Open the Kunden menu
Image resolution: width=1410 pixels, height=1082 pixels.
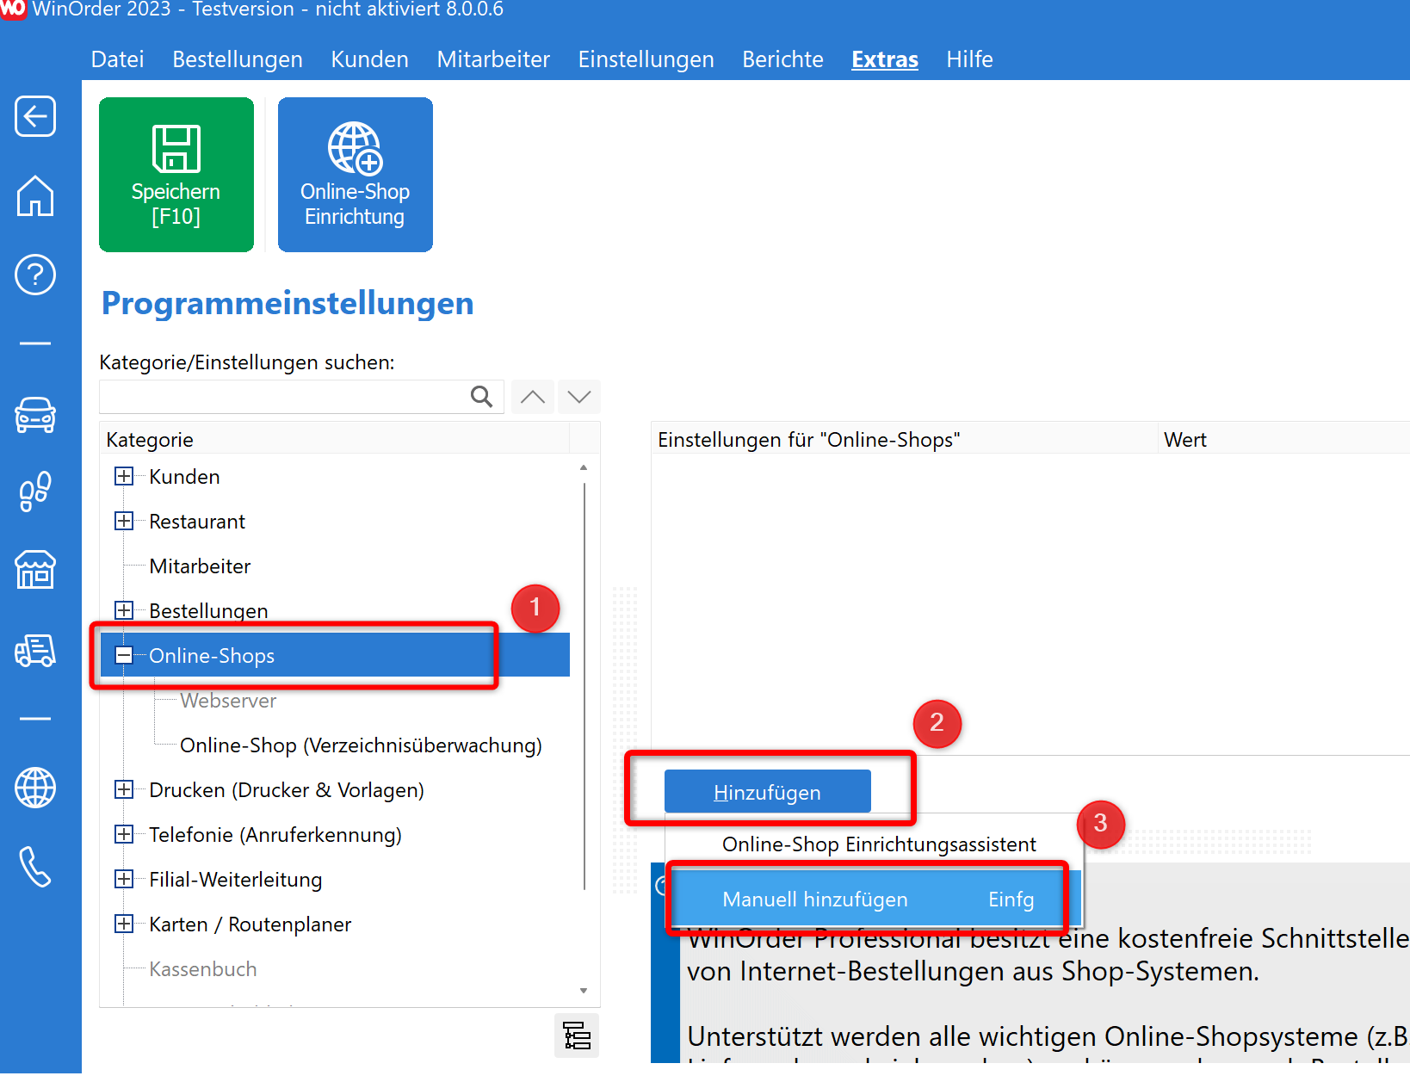tap(370, 59)
